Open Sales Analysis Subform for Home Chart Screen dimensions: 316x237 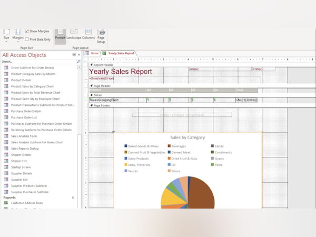coord(37,142)
